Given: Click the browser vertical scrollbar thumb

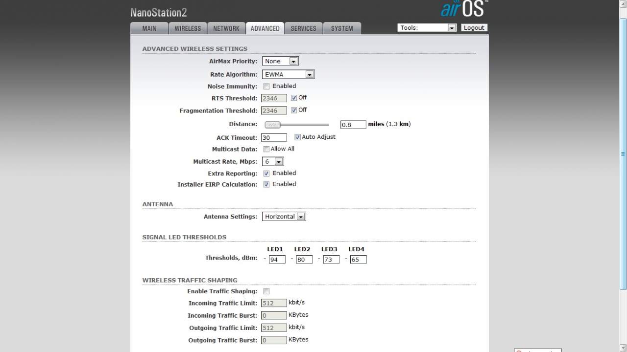Looking at the screenshot, I should click(x=623, y=154).
